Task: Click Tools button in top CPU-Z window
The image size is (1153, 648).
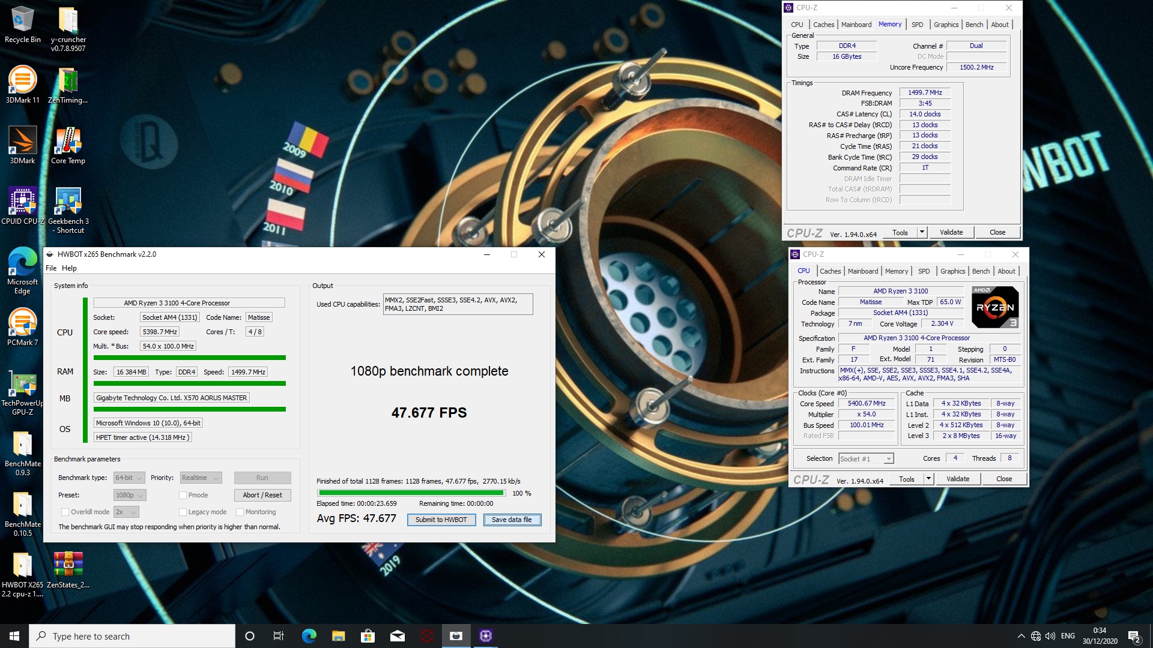Action: click(900, 232)
